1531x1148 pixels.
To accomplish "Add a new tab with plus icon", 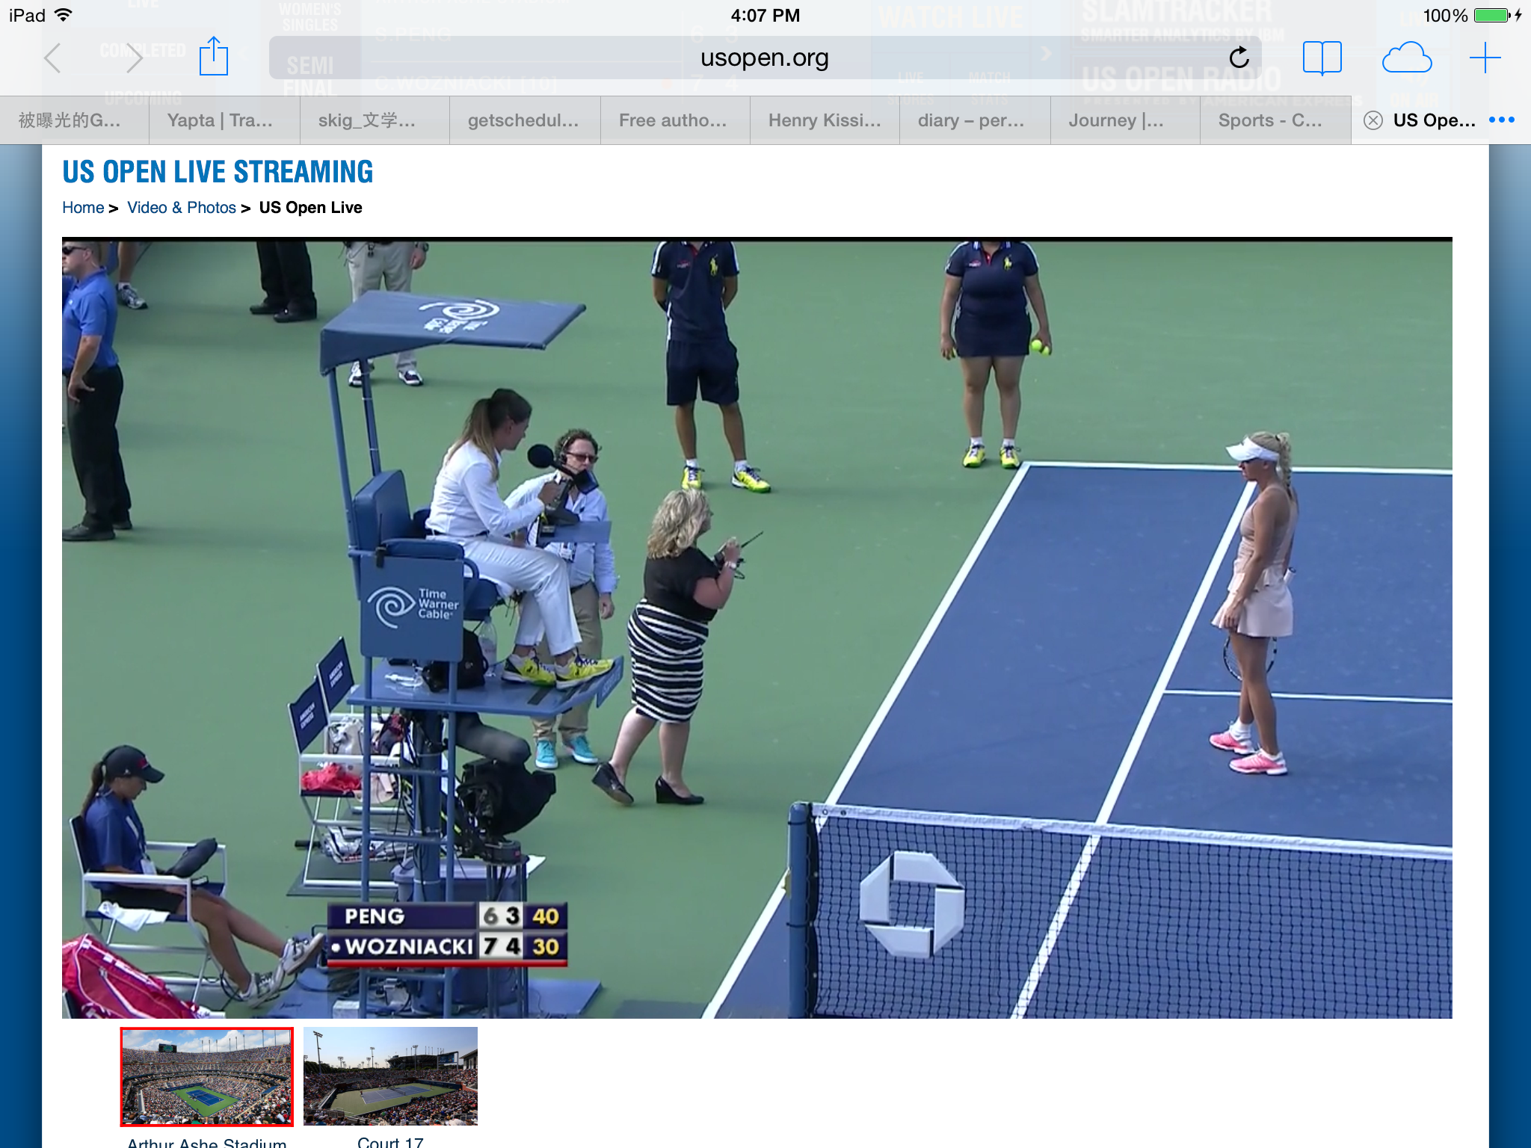I will tap(1485, 58).
